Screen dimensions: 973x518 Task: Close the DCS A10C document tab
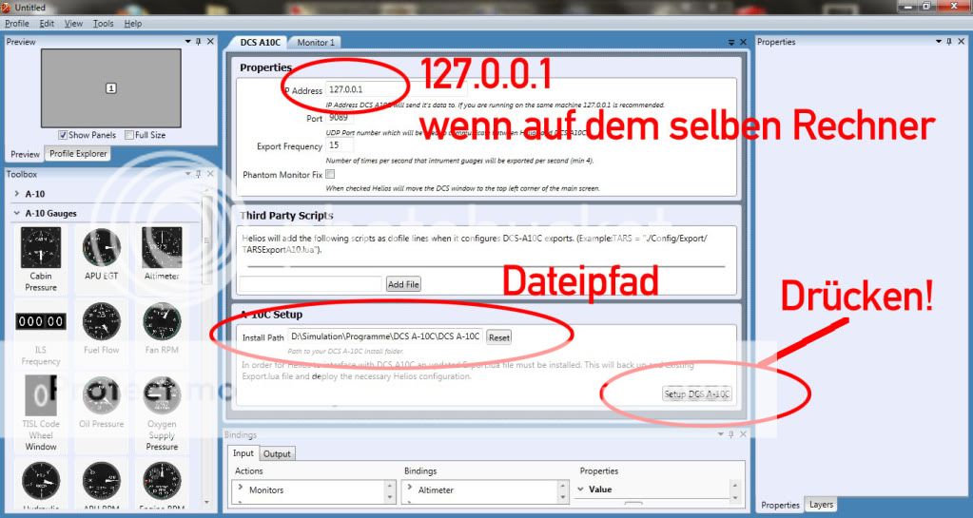click(743, 42)
